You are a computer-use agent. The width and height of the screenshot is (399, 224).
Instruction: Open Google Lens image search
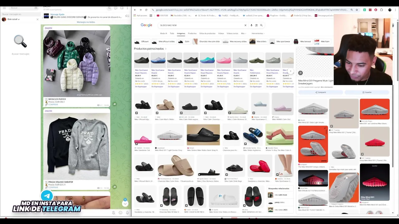256,25
